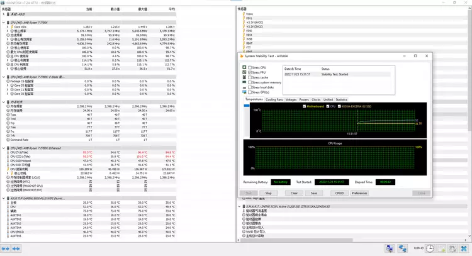The height and width of the screenshot is (256, 472).
Task: Click the Clear button in stability test
Action: click(294, 193)
